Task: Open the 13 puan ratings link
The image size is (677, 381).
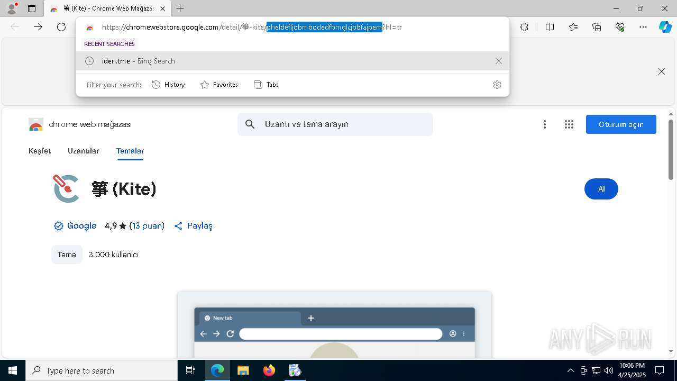Action: tap(147, 226)
